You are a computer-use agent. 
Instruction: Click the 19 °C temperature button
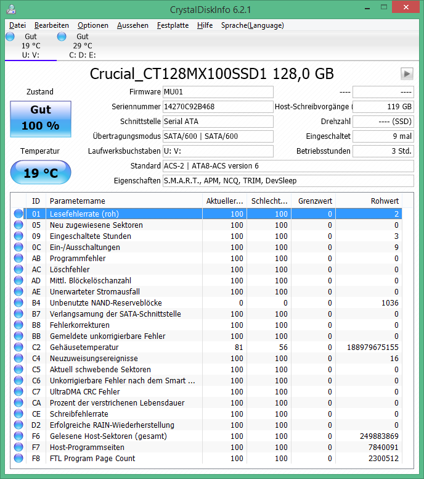(41, 173)
